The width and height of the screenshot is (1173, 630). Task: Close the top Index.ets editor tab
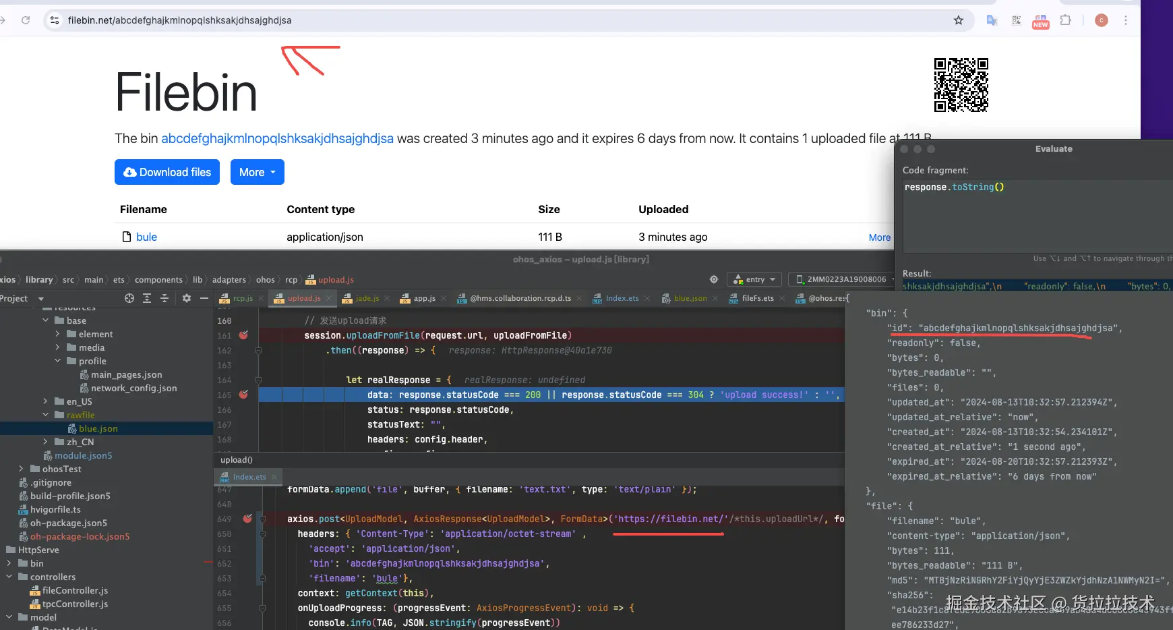pyautogui.click(x=647, y=298)
